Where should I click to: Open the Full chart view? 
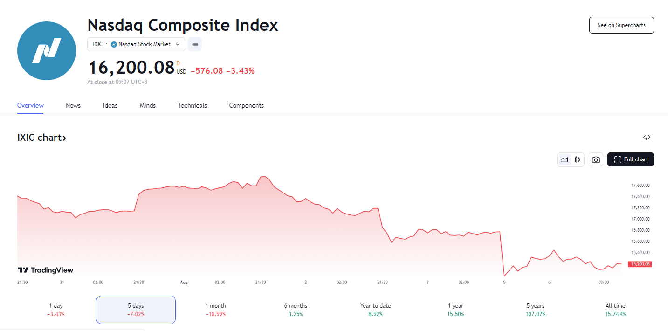click(631, 159)
